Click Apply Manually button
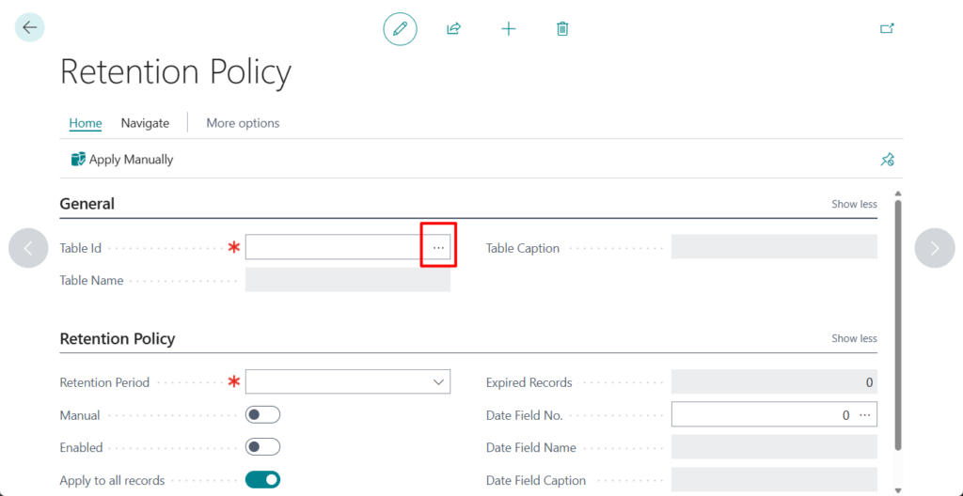Image resolution: width=963 pixels, height=496 pixels. [122, 160]
